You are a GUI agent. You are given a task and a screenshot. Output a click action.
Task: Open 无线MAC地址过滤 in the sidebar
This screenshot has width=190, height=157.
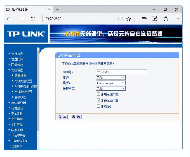pos(26,86)
